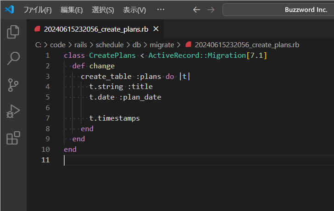This screenshot has width=334, height=211.
Task: Open the Extensions view
Action: (13, 138)
